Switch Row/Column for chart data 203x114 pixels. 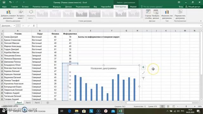pyautogui.click(x=148, y=15)
